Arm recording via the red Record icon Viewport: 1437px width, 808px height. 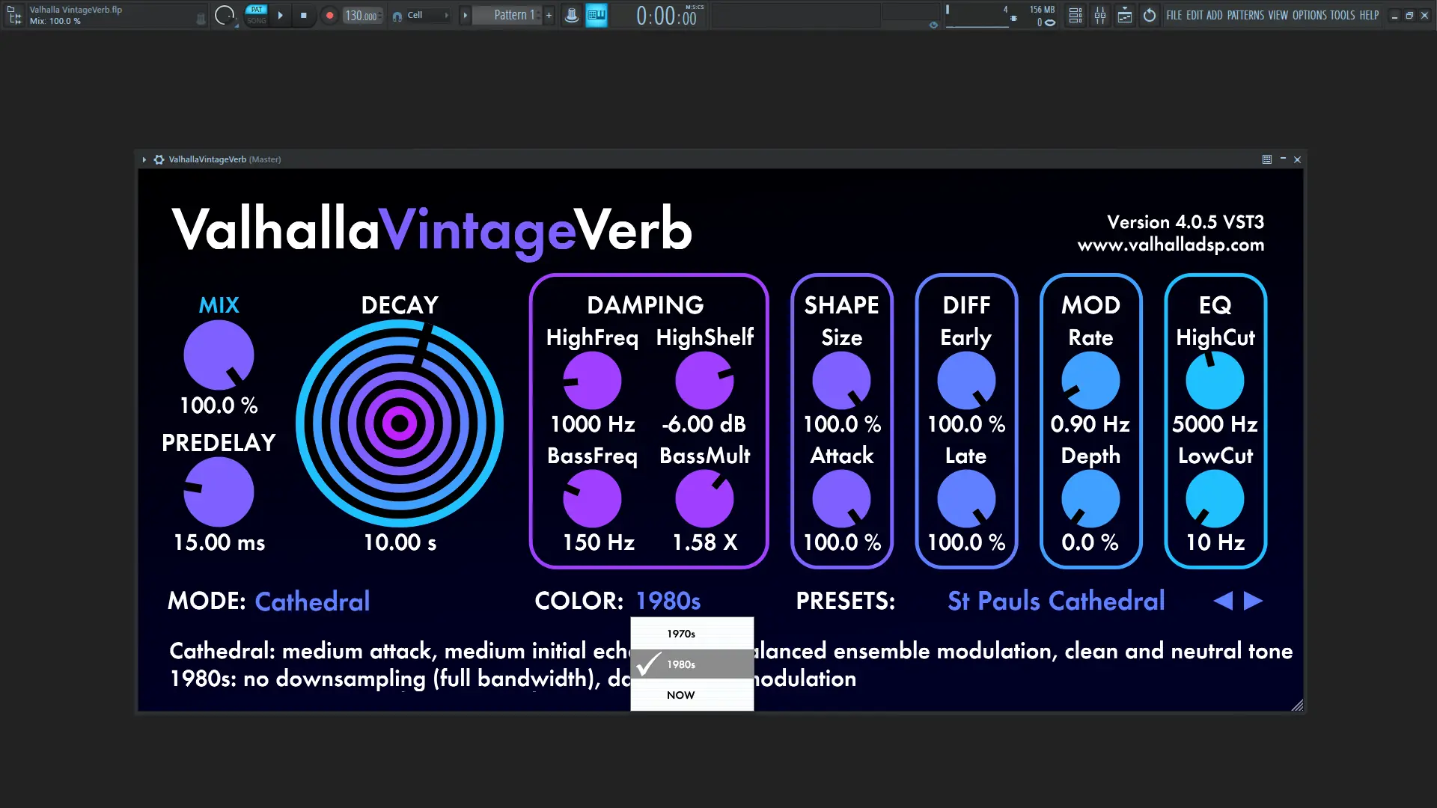point(329,15)
